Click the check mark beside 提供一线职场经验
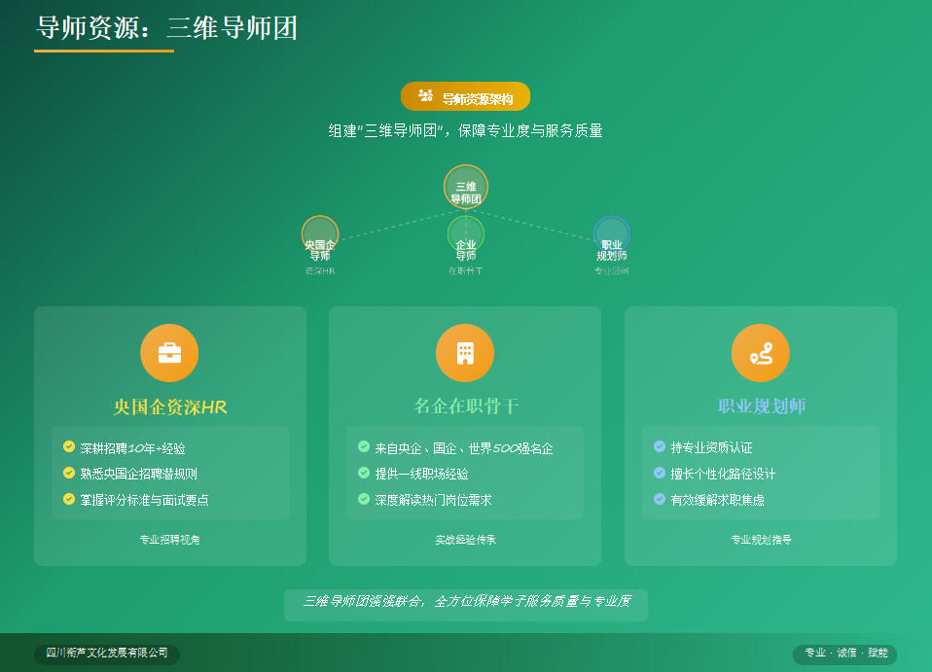932x672 pixels. click(x=364, y=474)
